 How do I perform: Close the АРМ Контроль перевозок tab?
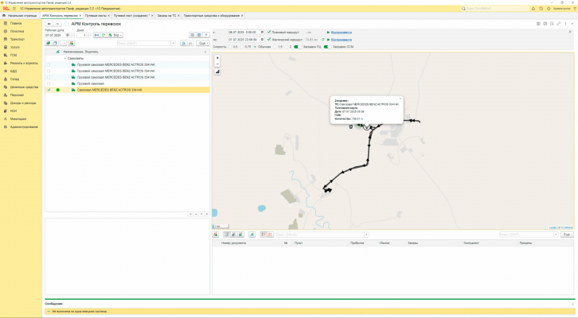tap(80, 15)
